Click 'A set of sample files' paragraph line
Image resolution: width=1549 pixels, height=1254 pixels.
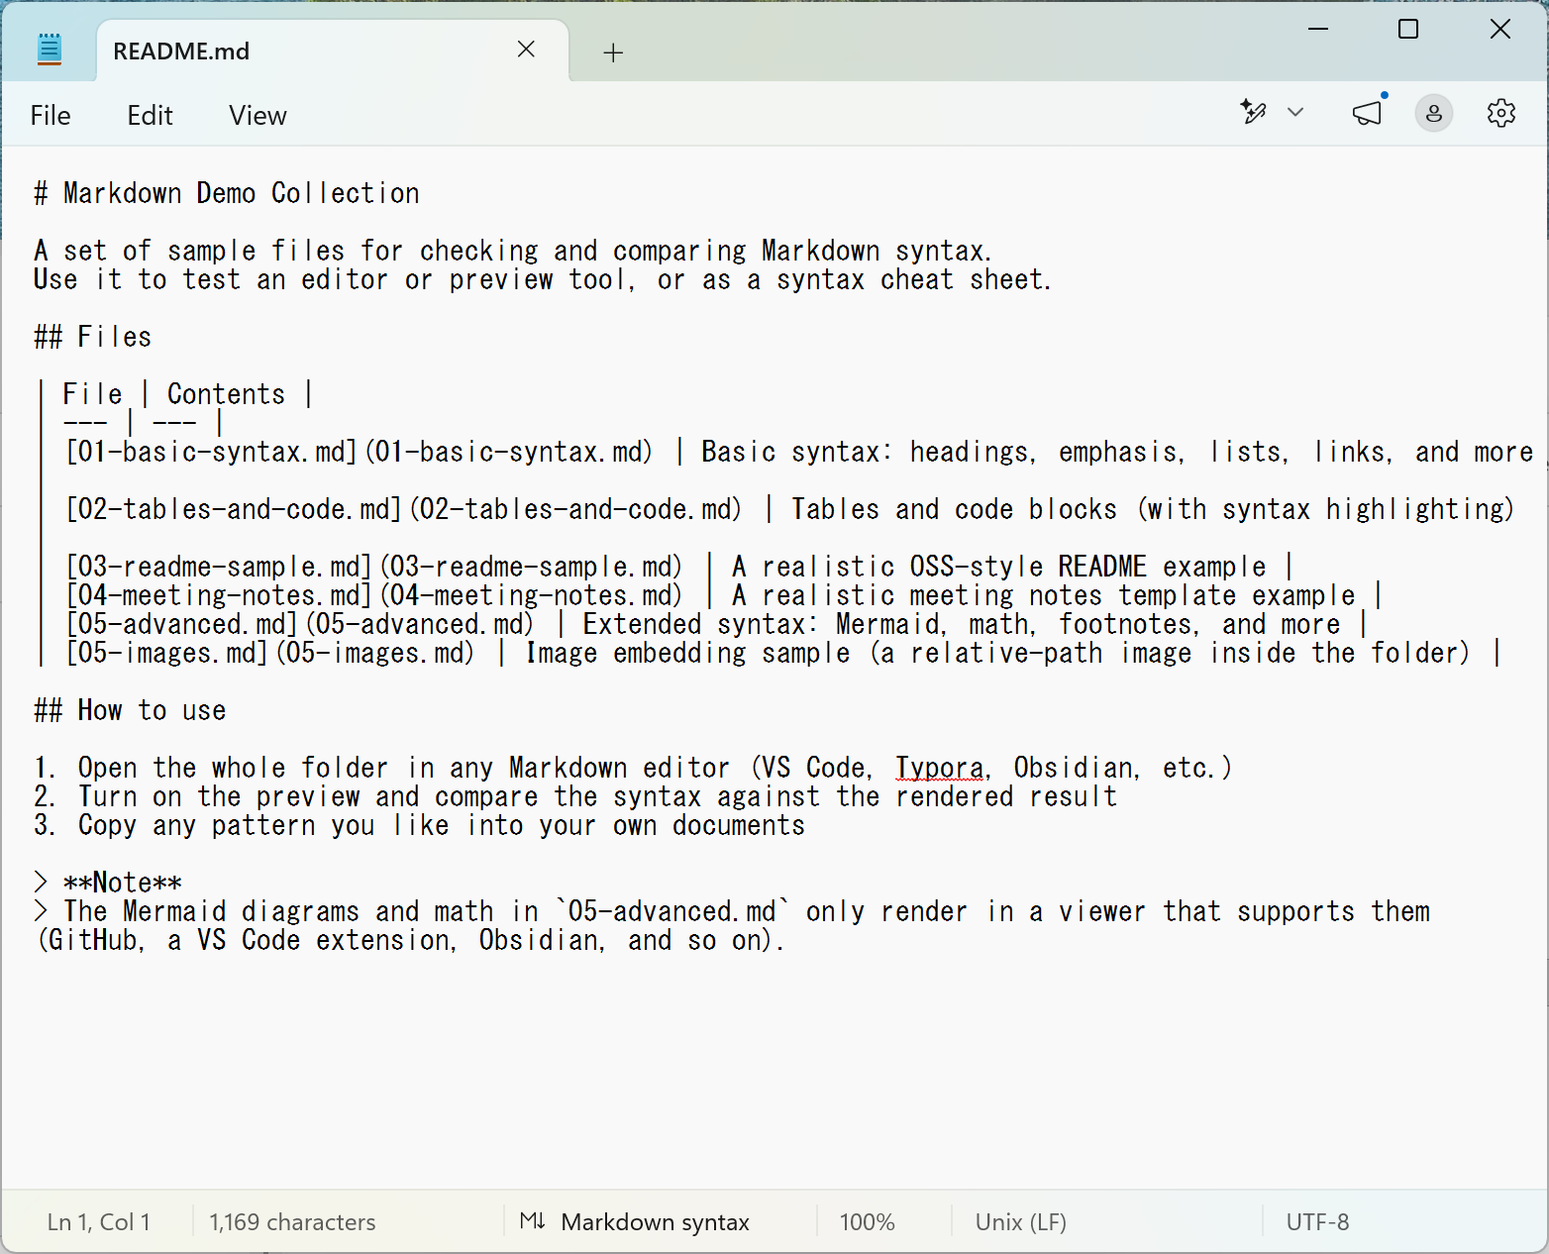[513, 251]
